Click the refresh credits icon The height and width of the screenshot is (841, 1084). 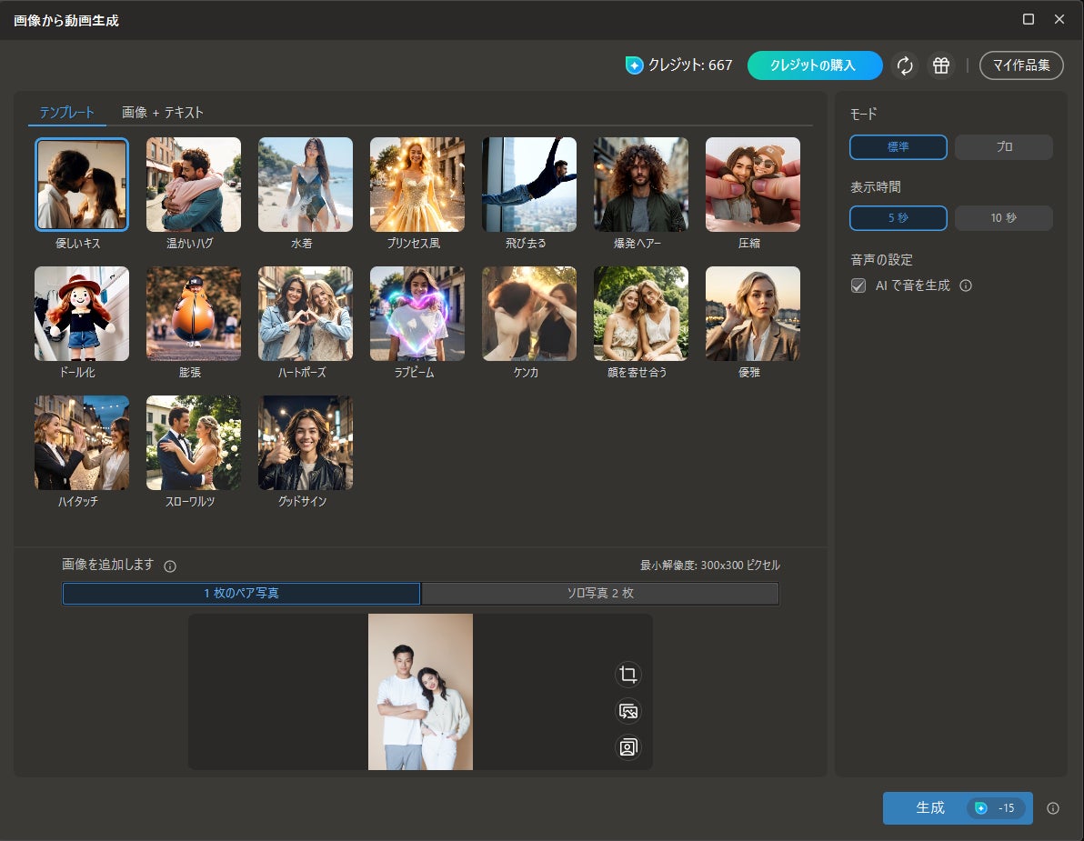(905, 65)
